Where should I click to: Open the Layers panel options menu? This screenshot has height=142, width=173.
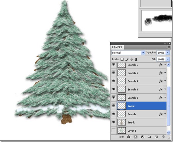(168, 47)
